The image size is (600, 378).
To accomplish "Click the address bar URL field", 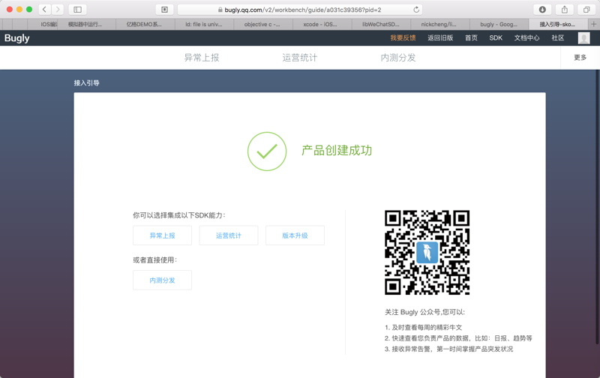I will (299, 10).
